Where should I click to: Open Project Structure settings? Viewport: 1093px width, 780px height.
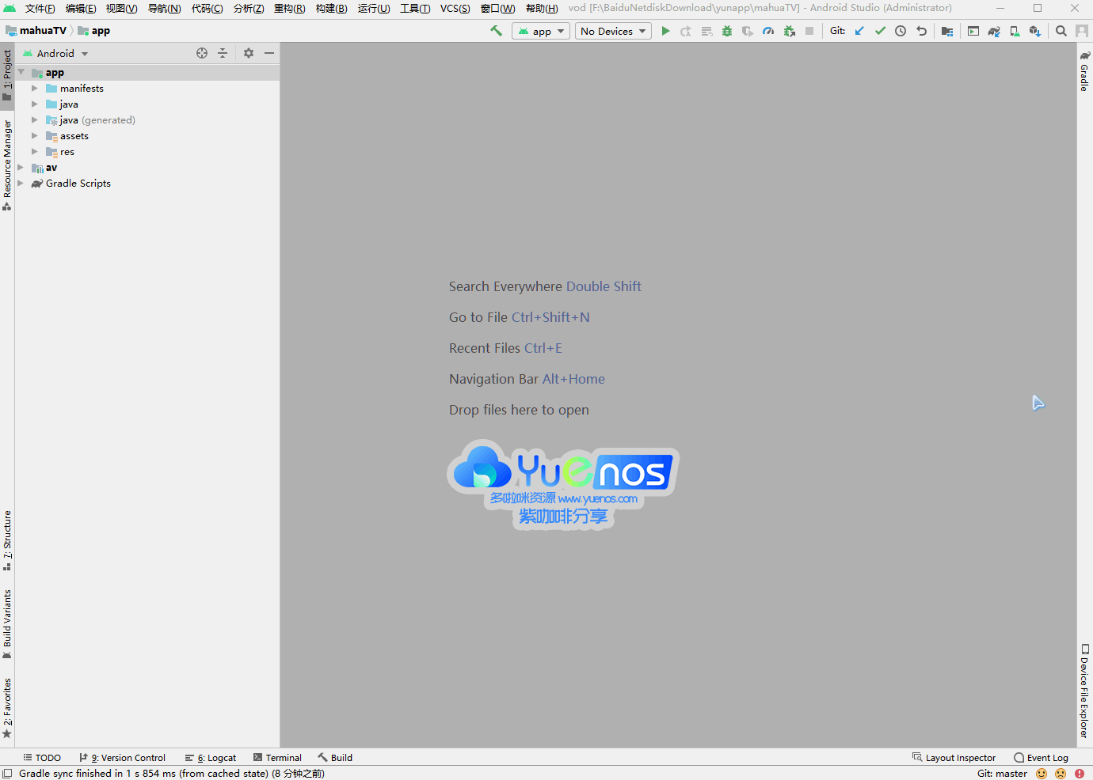947,31
